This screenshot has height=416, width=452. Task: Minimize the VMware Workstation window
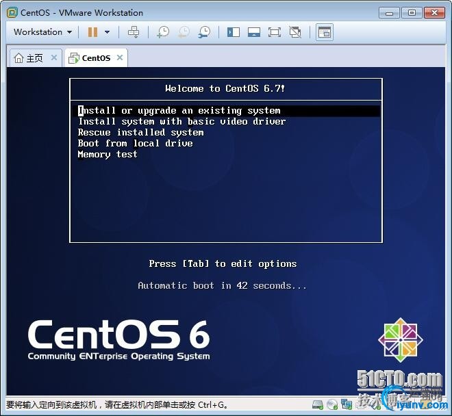click(389, 13)
